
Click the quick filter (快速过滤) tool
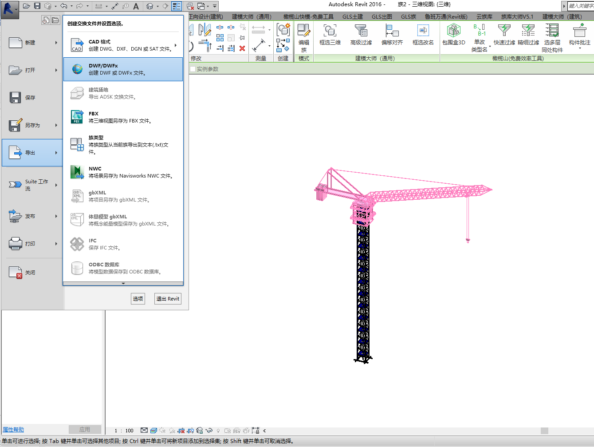(x=504, y=35)
